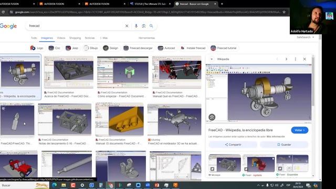
Task: Open Microsoft Edge from taskbar
Action: click(x=54, y=185)
